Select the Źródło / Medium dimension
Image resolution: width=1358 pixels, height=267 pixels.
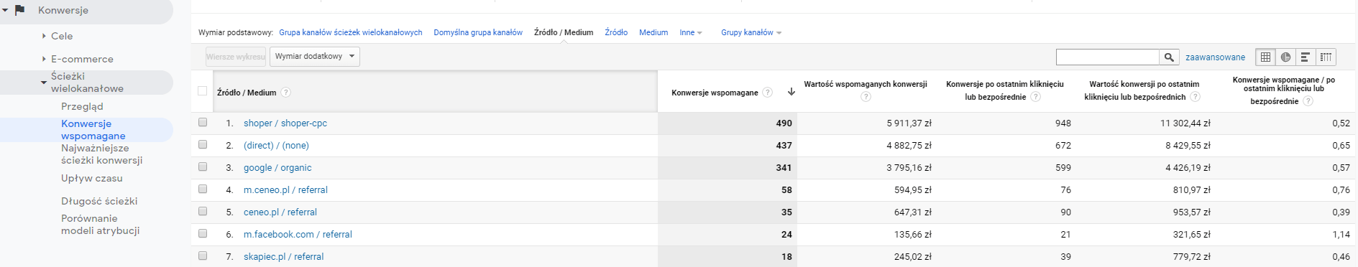coord(564,32)
